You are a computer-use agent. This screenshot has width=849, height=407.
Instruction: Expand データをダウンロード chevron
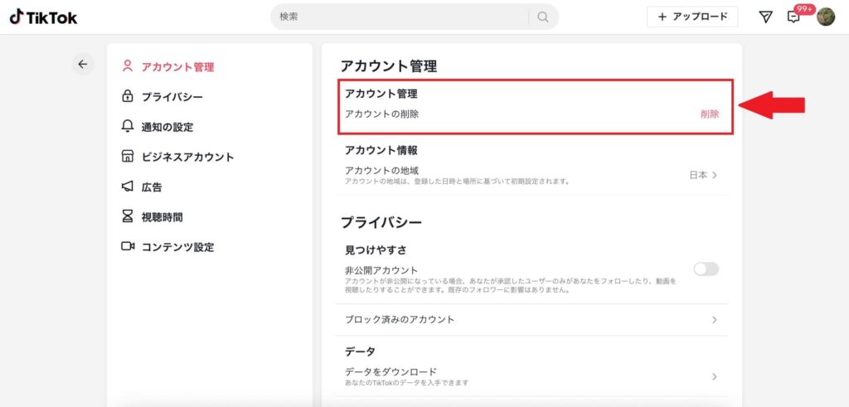point(714,376)
